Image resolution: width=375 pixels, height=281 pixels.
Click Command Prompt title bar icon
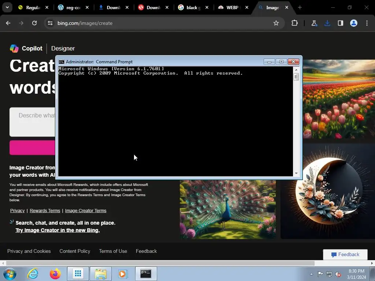click(62, 62)
